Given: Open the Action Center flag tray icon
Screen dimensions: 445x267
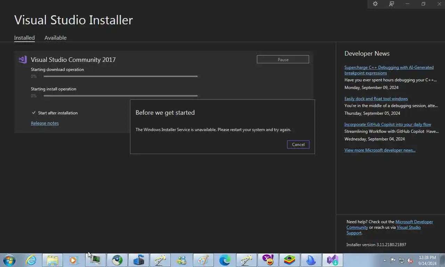Looking at the screenshot, I should coord(393,260).
